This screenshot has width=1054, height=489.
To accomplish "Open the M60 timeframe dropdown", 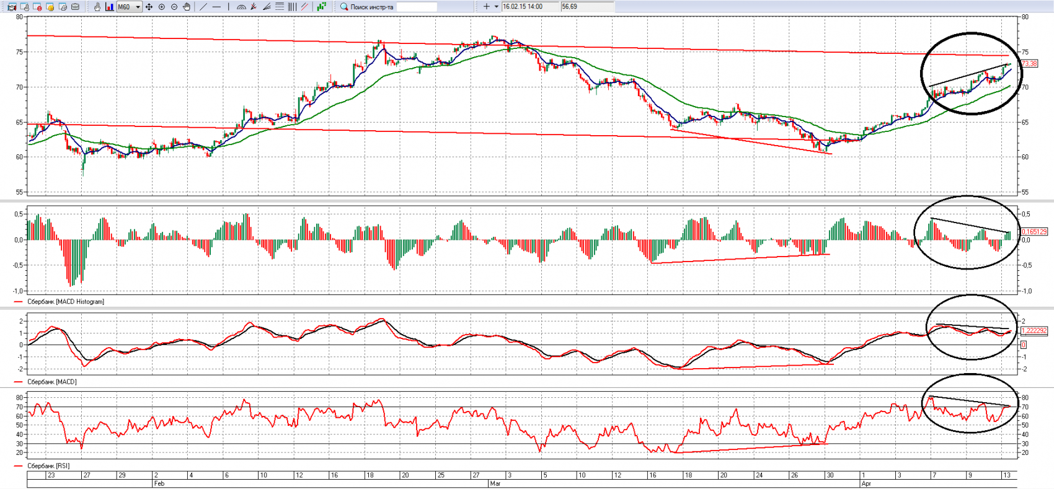I will tap(130, 7).
